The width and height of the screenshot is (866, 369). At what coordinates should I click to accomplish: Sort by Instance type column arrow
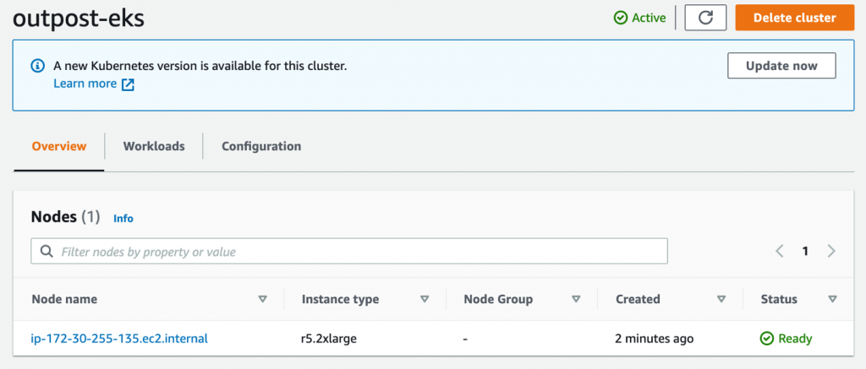[425, 300]
